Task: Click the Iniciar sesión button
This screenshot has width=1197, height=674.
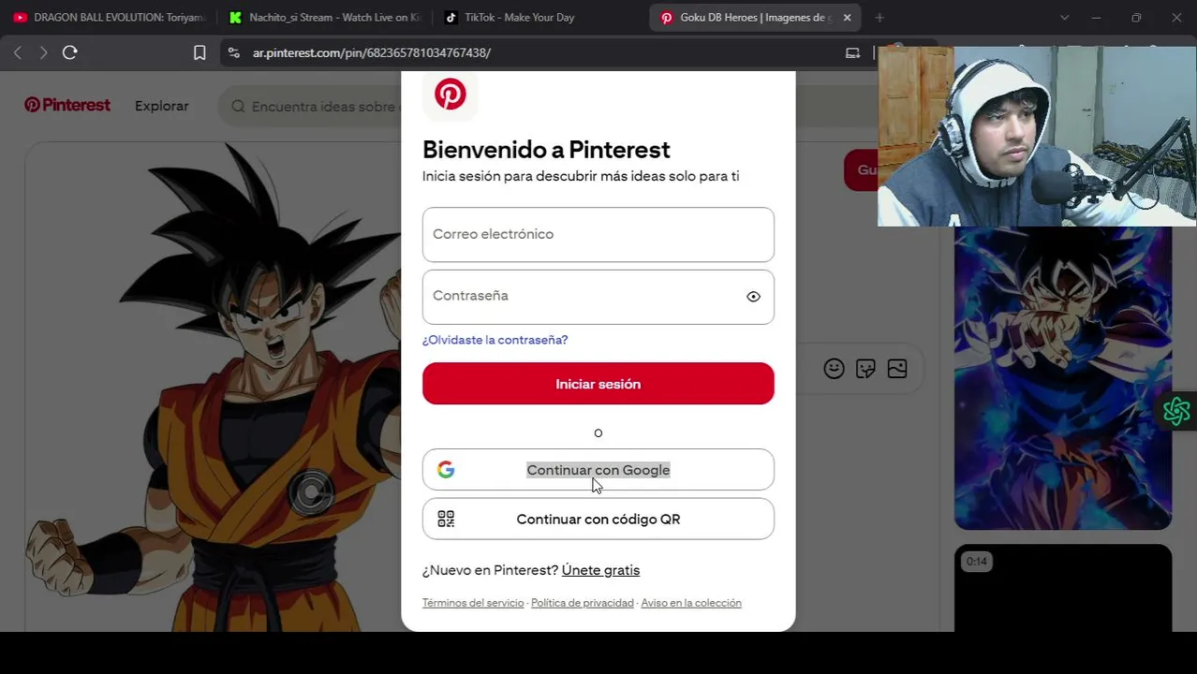Action: pyautogui.click(x=598, y=384)
